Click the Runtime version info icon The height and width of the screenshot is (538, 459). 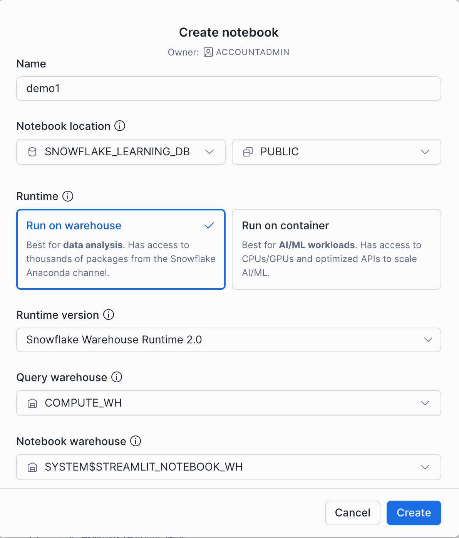[109, 315]
